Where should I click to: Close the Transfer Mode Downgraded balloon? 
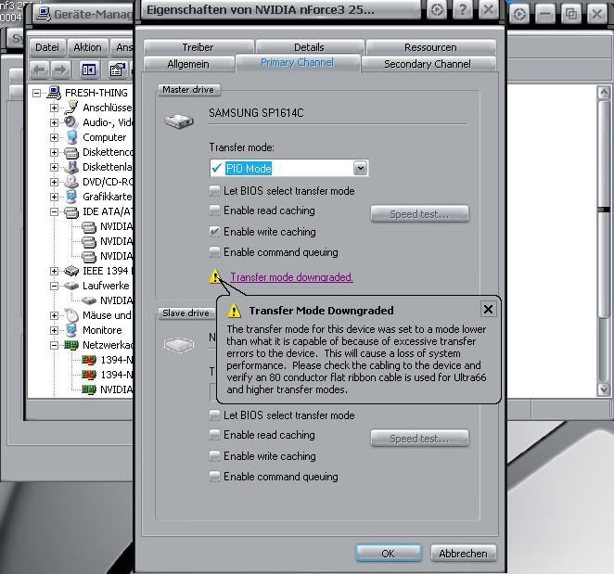coord(488,310)
